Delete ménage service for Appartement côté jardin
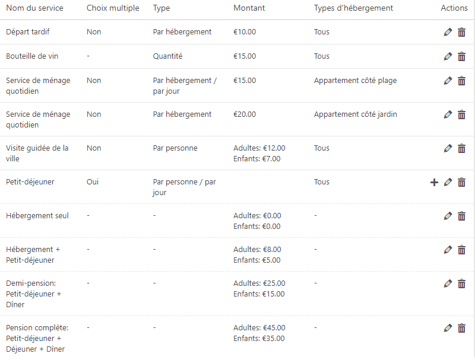The width and height of the screenshot is (475, 357). click(461, 114)
